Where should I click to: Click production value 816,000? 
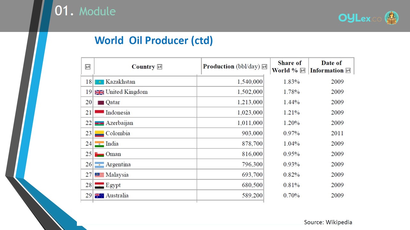click(x=252, y=154)
